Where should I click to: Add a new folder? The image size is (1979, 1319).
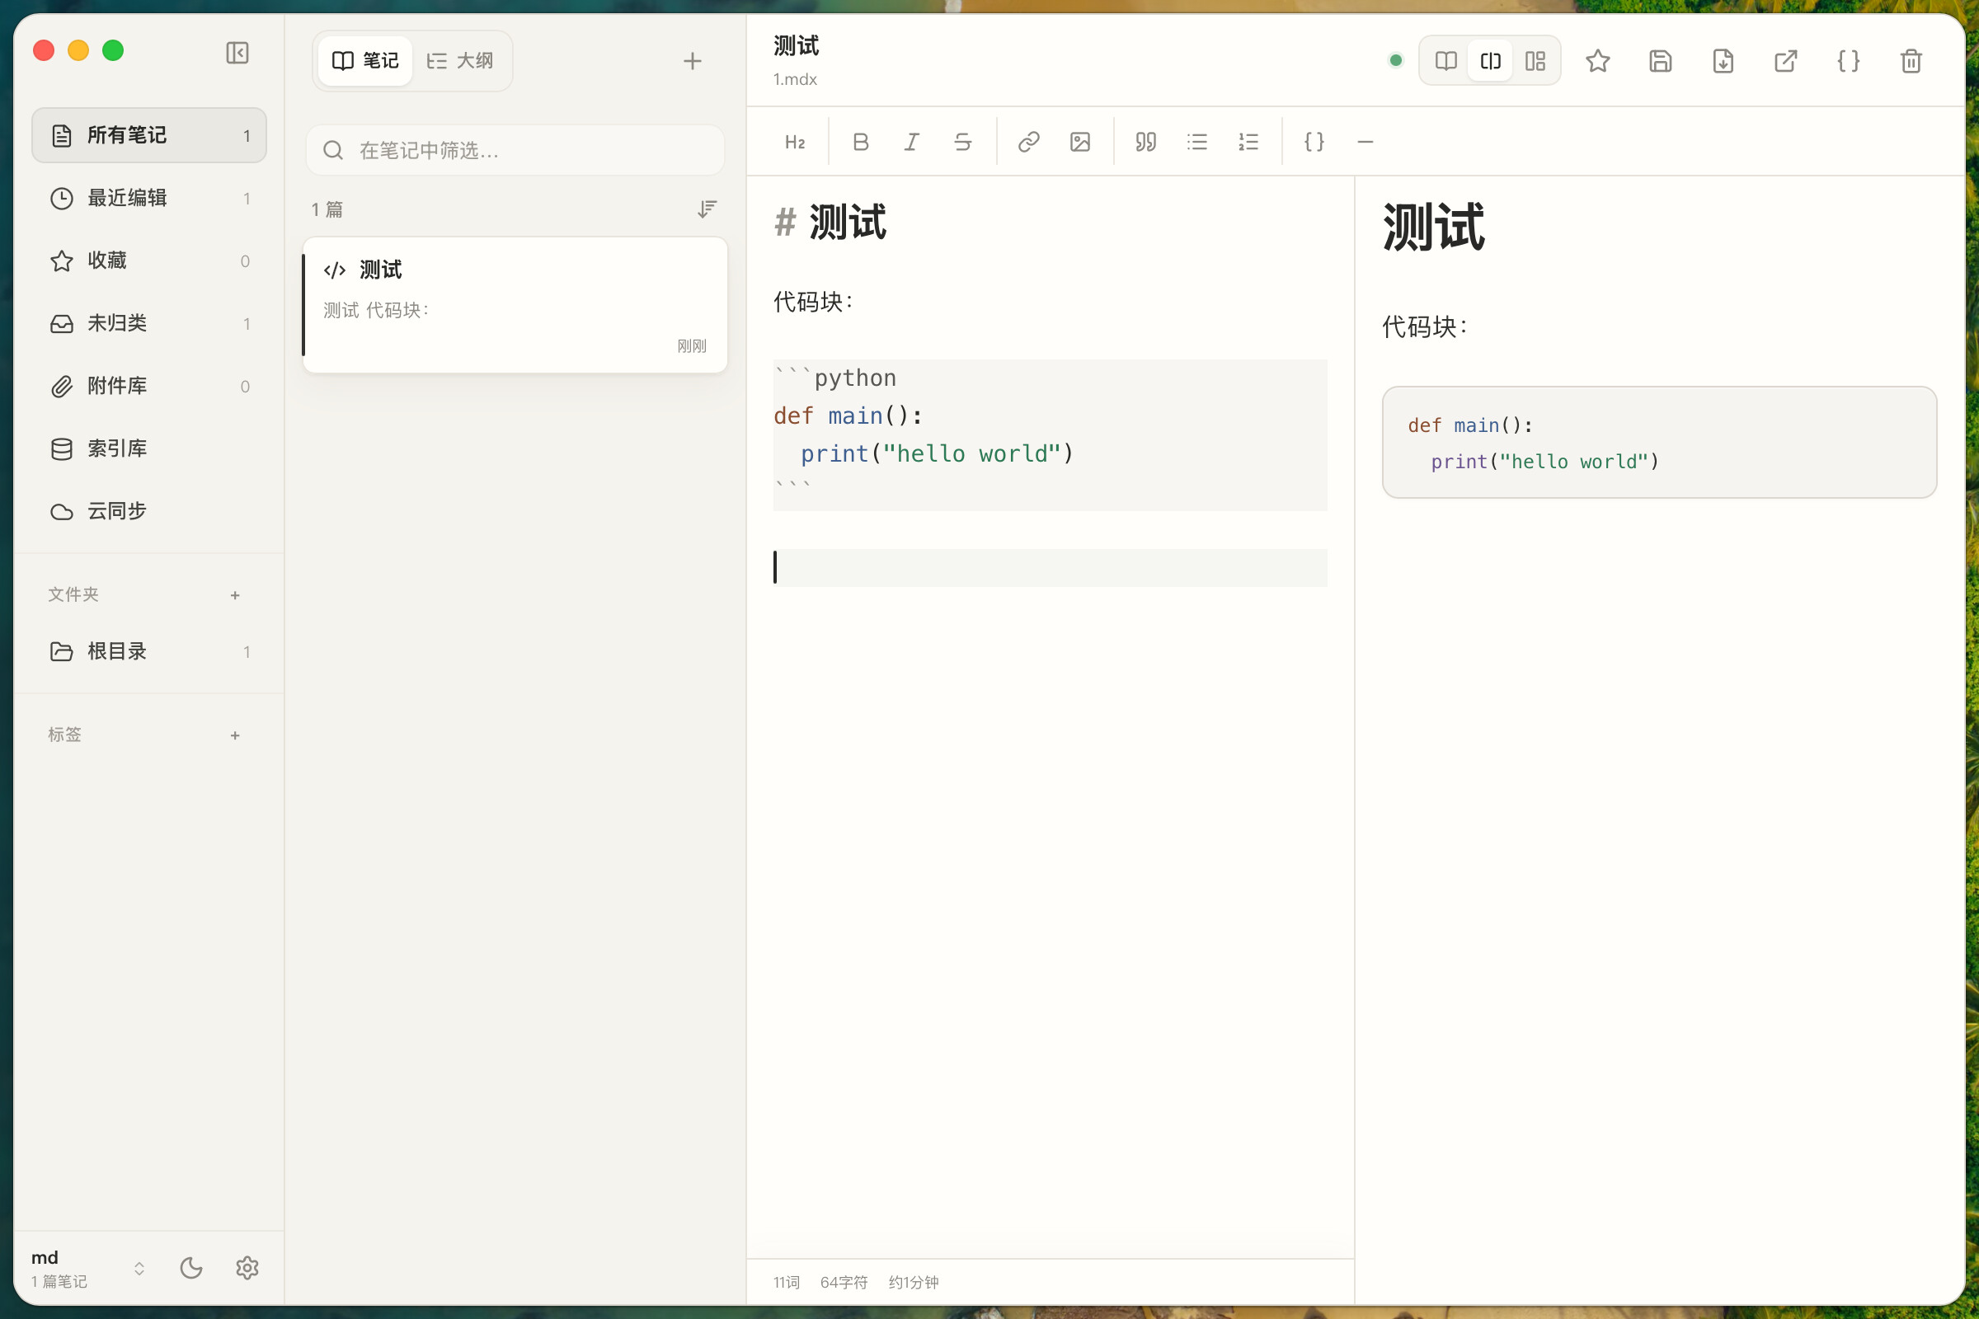click(x=235, y=595)
